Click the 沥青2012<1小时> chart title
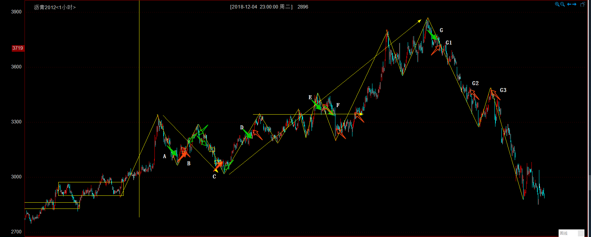 pos(55,7)
